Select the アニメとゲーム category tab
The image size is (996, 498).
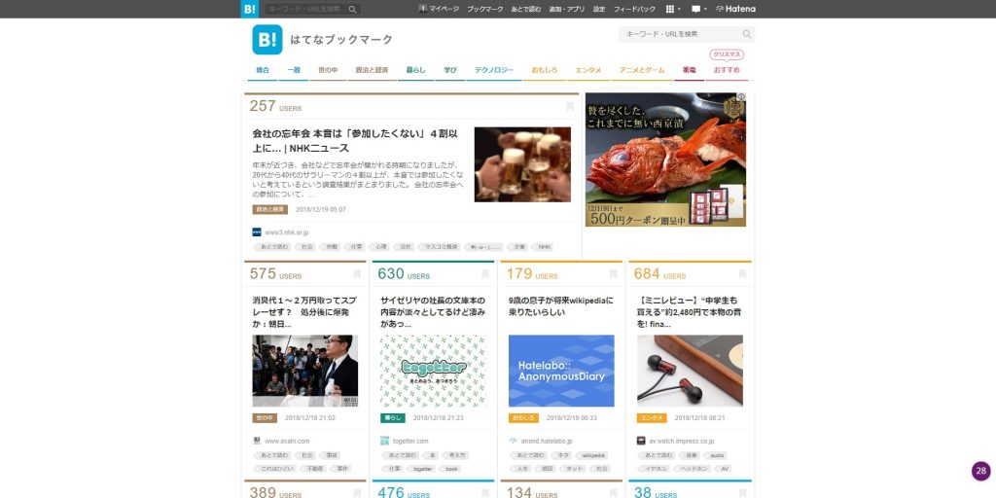[x=642, y=70]
